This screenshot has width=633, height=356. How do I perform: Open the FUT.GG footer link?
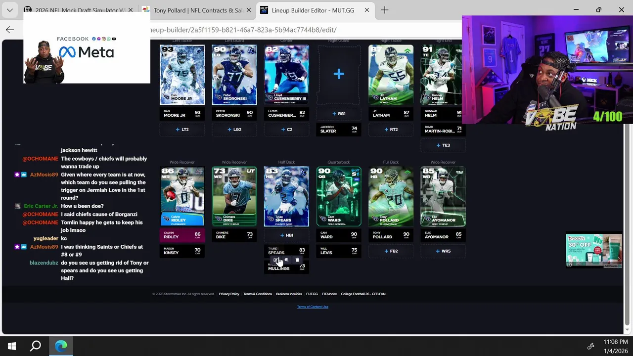click(312, 294)
